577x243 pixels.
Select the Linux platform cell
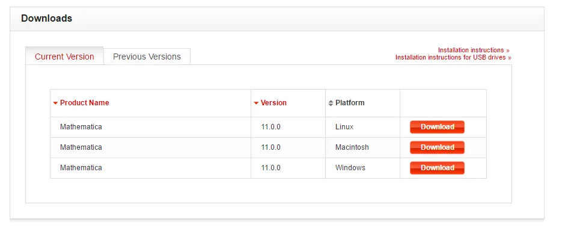(344, 127)
